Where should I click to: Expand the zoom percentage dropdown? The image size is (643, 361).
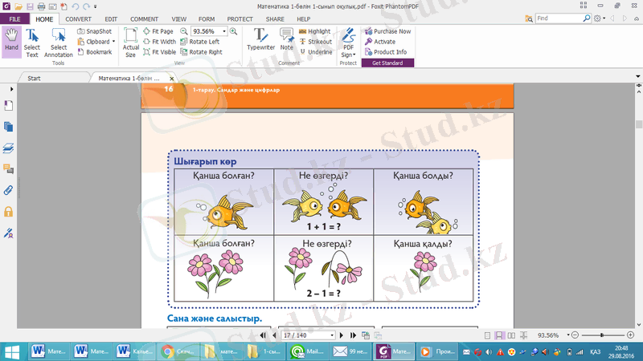[223, 31]
